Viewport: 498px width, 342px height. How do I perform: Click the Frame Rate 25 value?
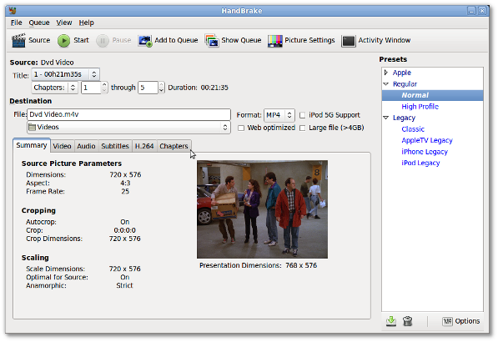click(x=125, y=191)
